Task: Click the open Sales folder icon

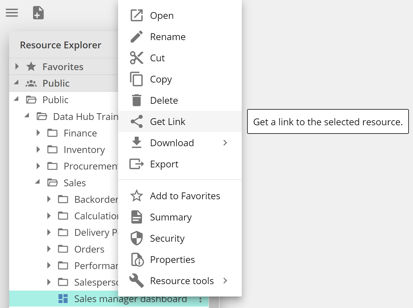Action: pos(53,183)
